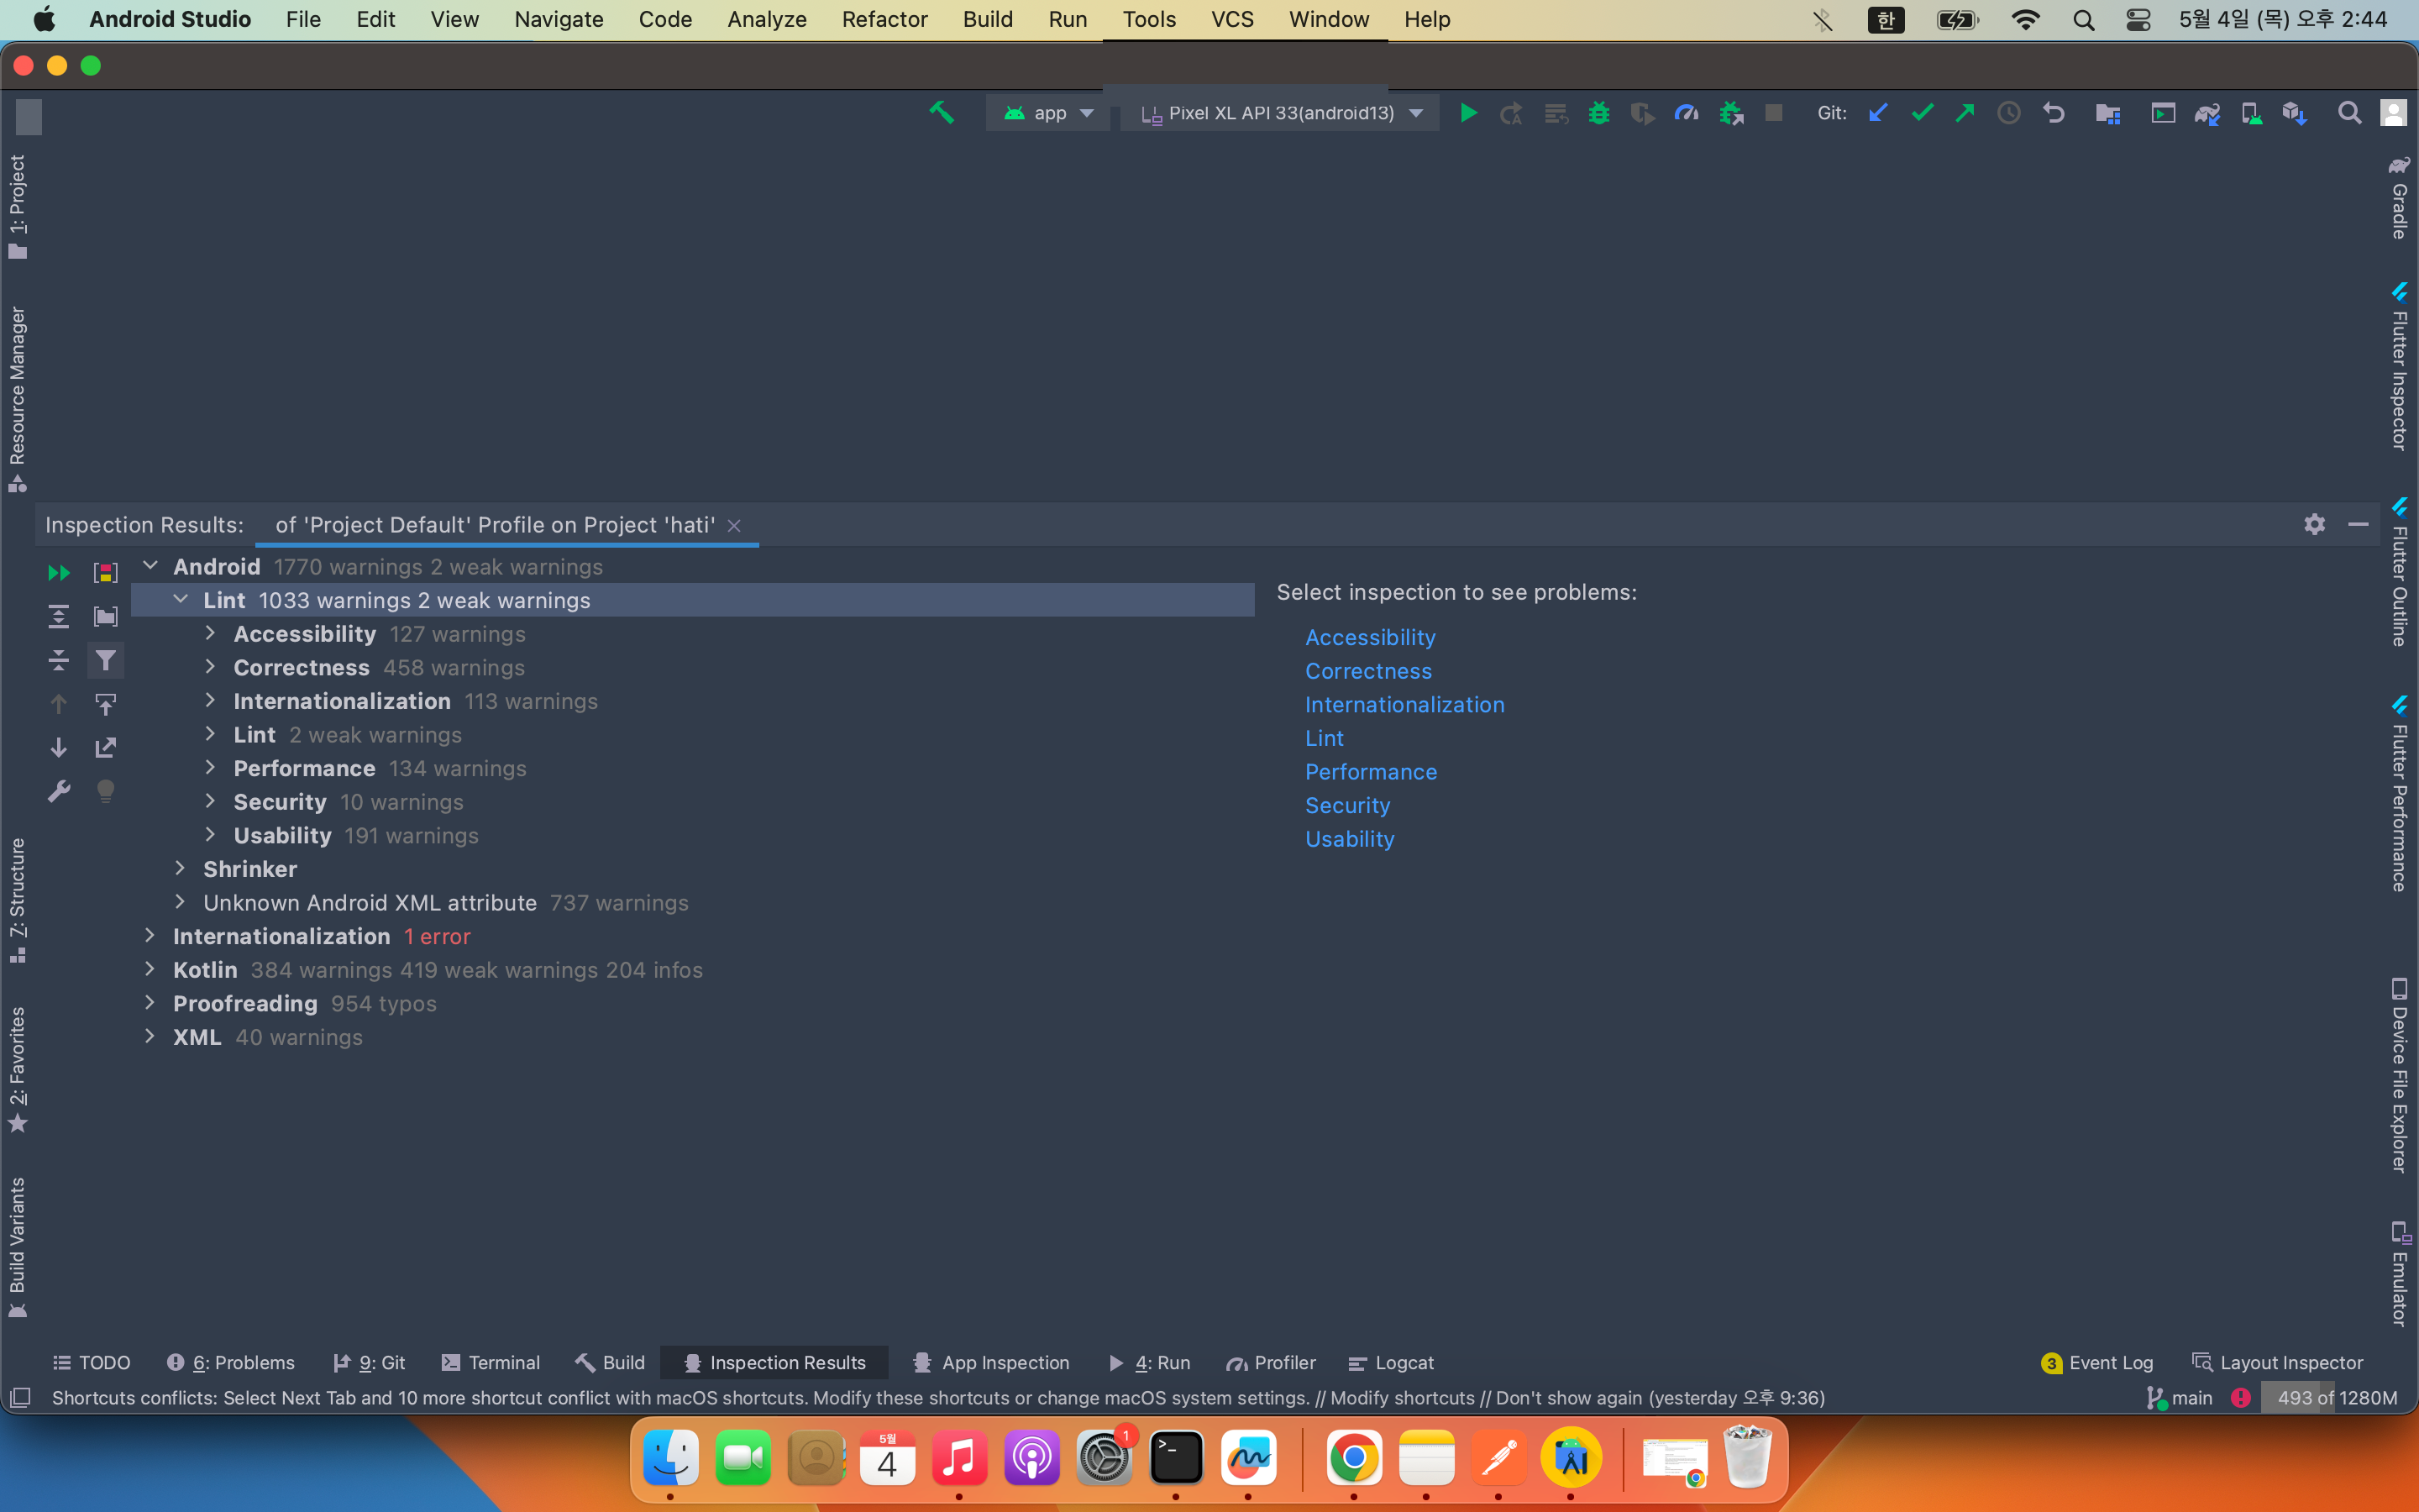Click the Export inspection results icon
The width and height of the screenshot is (2419, 1512).
point(105,748)
